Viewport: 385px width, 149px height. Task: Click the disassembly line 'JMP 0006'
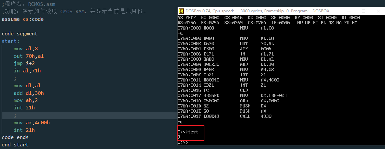click(x=225, y=49)
